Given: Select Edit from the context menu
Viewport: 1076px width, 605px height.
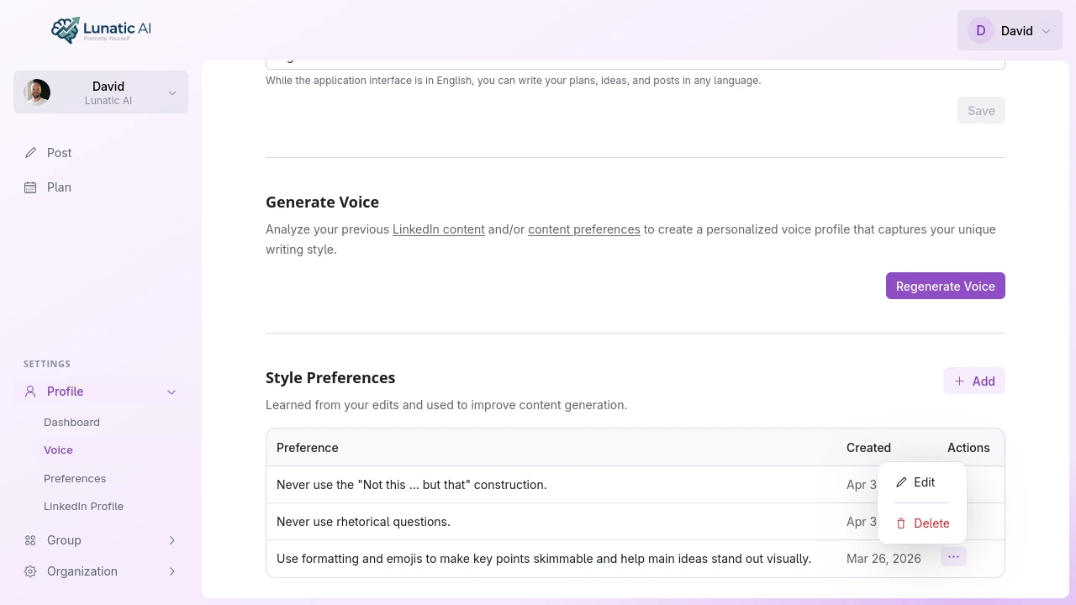Looking at the screenshot, I should click(922, 482).
